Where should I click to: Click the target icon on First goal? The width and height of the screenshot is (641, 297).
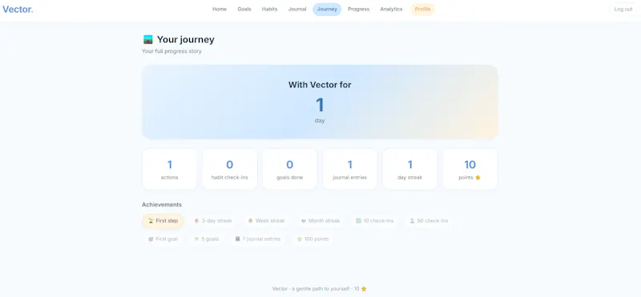[151, 239]
